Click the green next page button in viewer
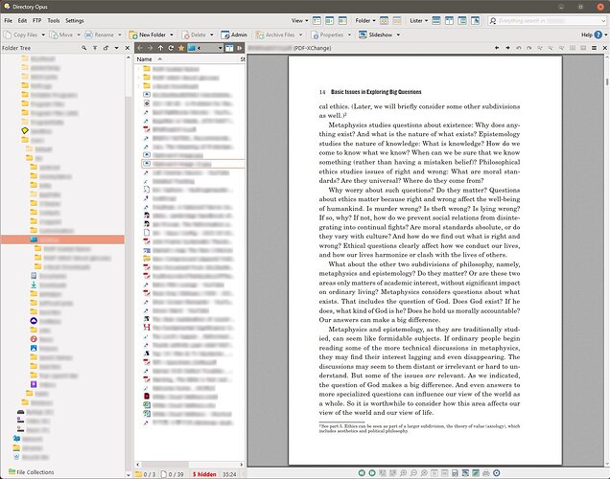Viewport: 610px width, 479px height. [372, 473]
